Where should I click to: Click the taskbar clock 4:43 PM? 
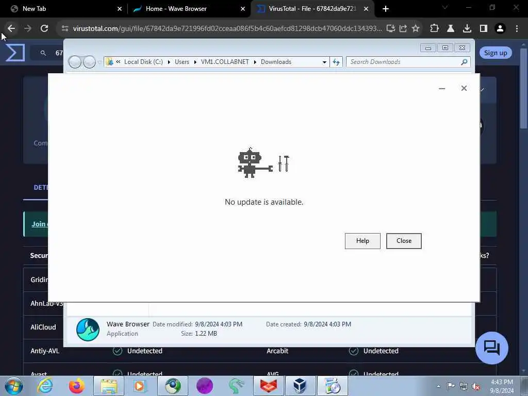[502, 382]
